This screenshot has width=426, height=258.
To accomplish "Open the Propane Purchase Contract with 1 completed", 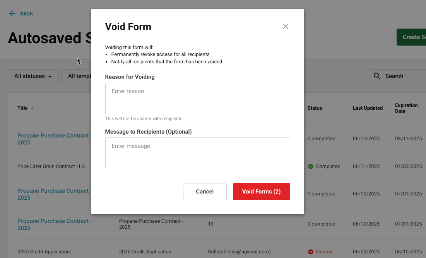I will click(x=54, y=194).
